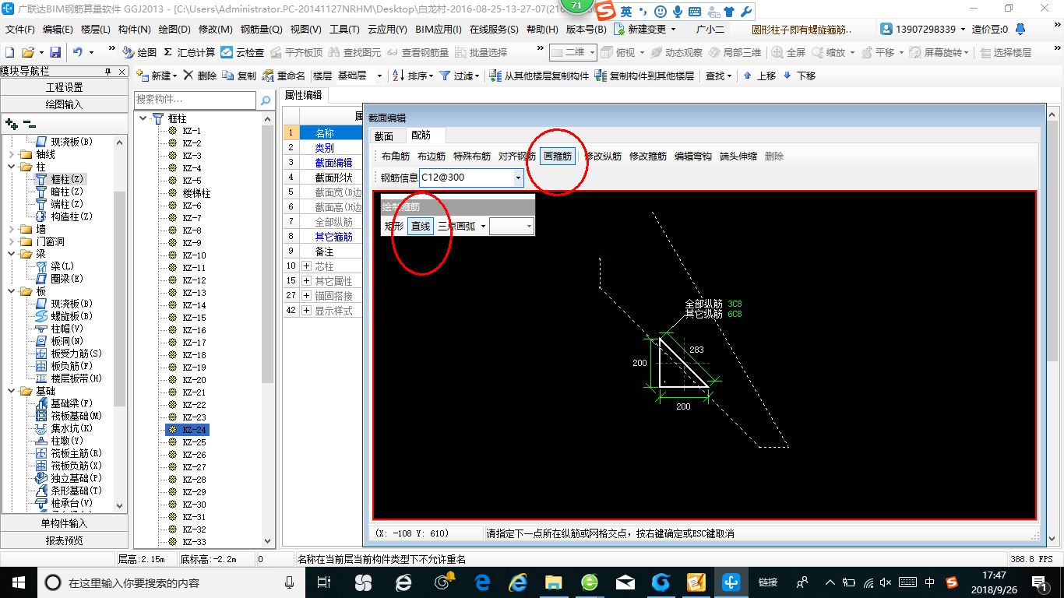Click the Windows Start button
Image resolution: width=1064 pixels, height=598 pixels.
point(19,582)
